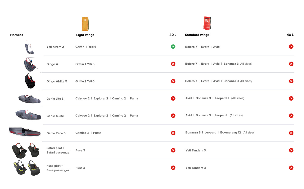Select the Yeti Xtrem 2 harness image

(29, 47)
